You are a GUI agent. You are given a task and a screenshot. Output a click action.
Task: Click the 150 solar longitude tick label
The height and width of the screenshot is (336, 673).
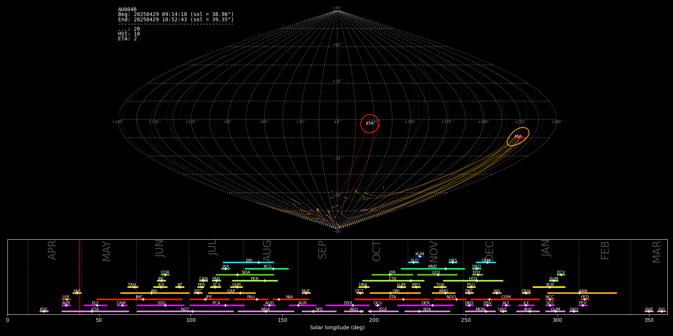[282, 320]
